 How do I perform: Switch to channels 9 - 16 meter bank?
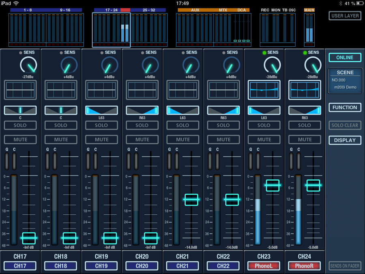click(65, 30)
